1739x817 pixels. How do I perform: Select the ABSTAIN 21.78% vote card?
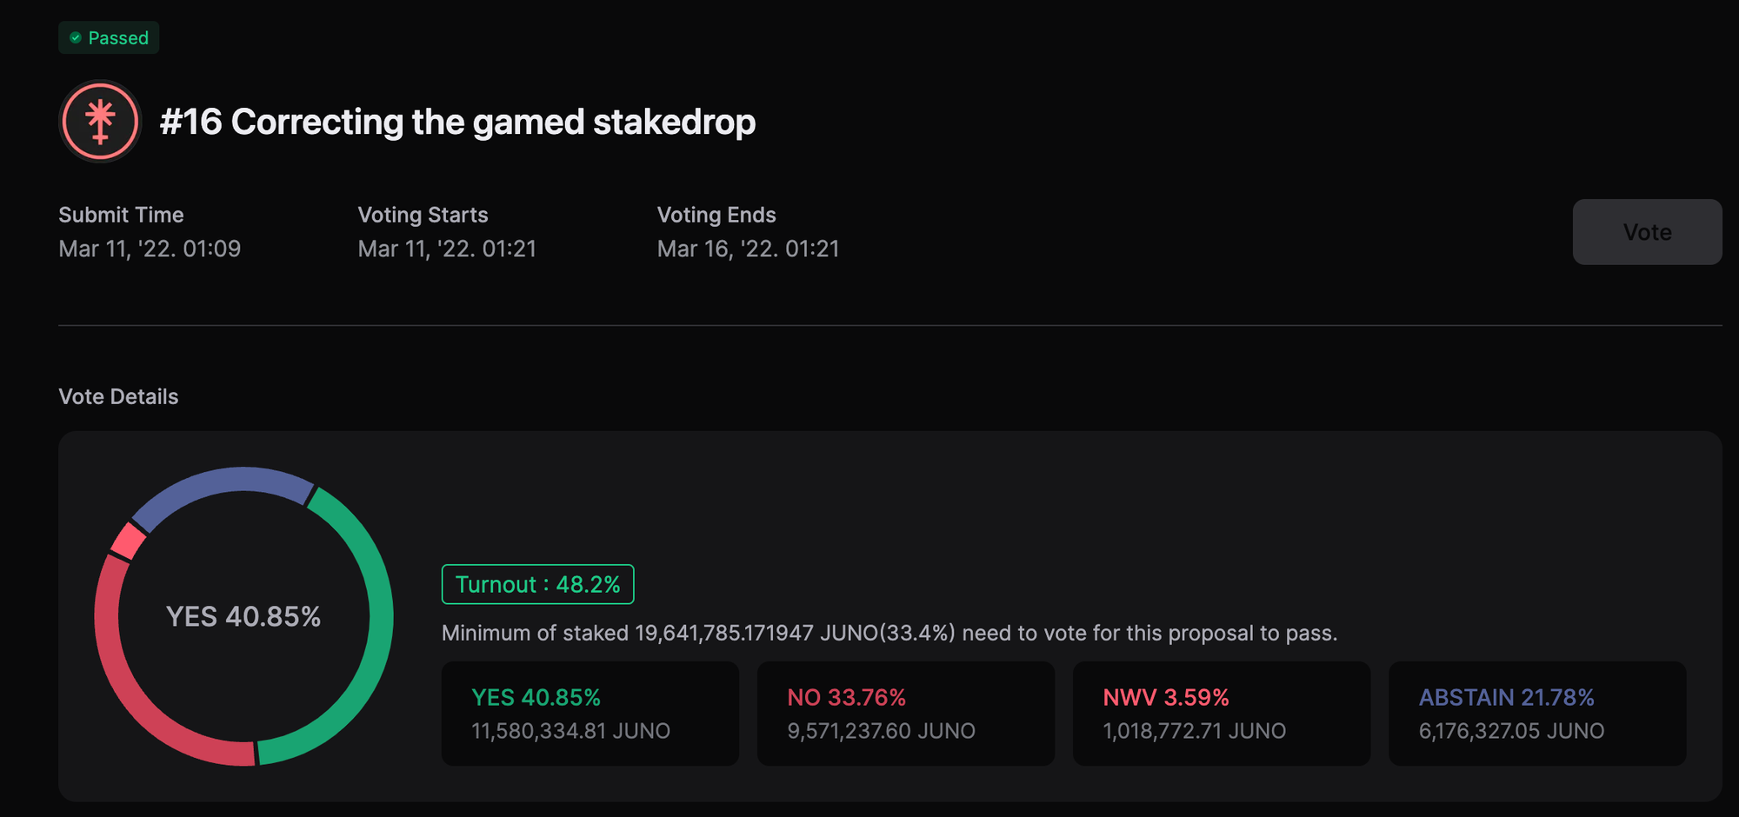(x=1536, y=714)
